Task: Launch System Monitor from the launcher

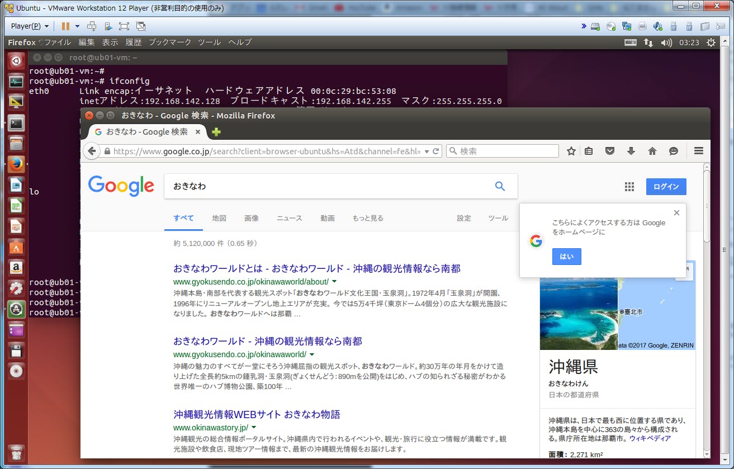Action: tap(16, 82)
